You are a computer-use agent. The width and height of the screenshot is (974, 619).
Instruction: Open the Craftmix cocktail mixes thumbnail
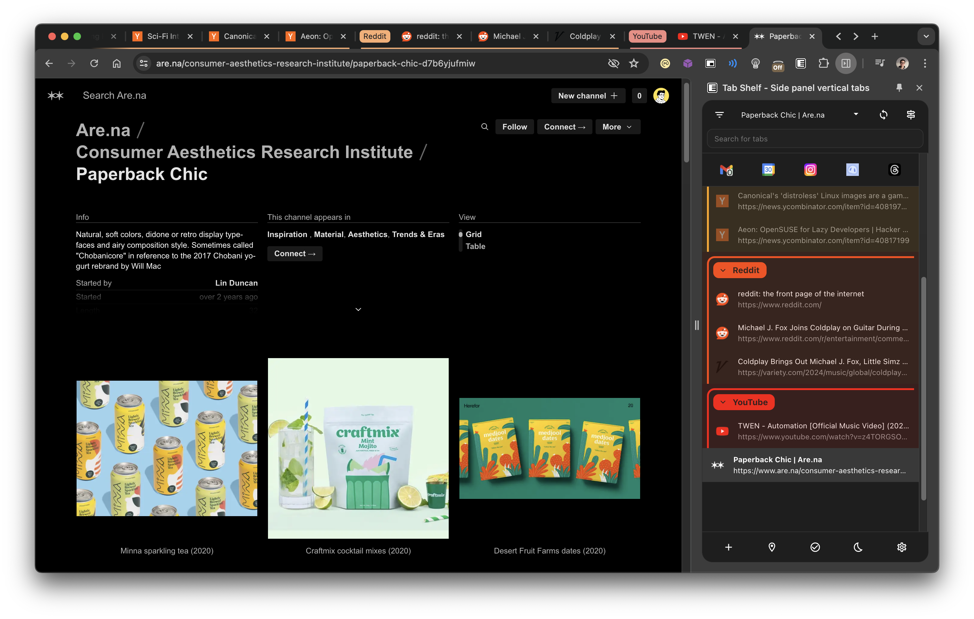pyautogui.click(x=358, y=448)
